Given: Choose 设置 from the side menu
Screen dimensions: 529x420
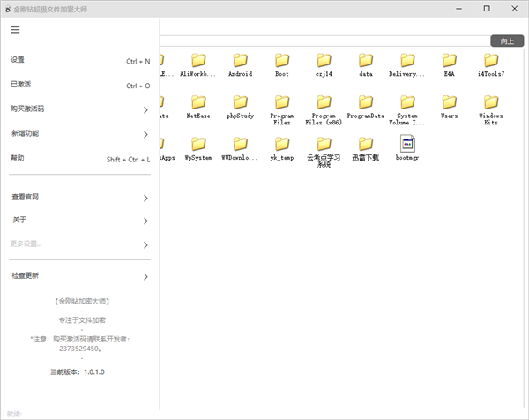Looking at the screenshot, I should click(x=19, y=61).
